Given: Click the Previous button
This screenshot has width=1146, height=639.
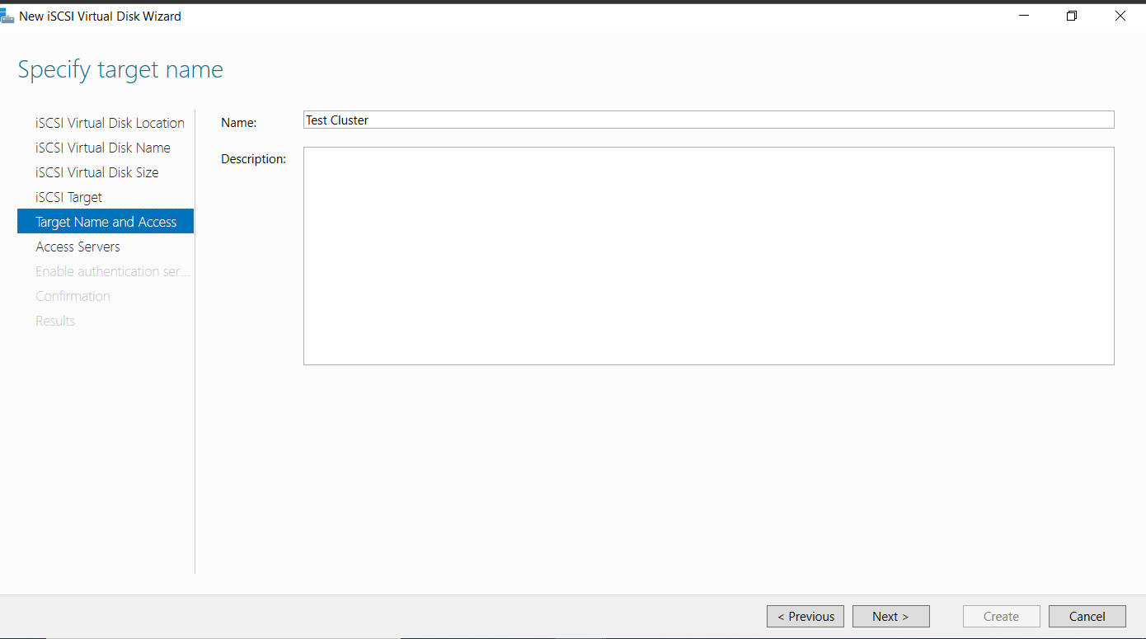Looking at the screenshot, I should click(x=805, y=616).
